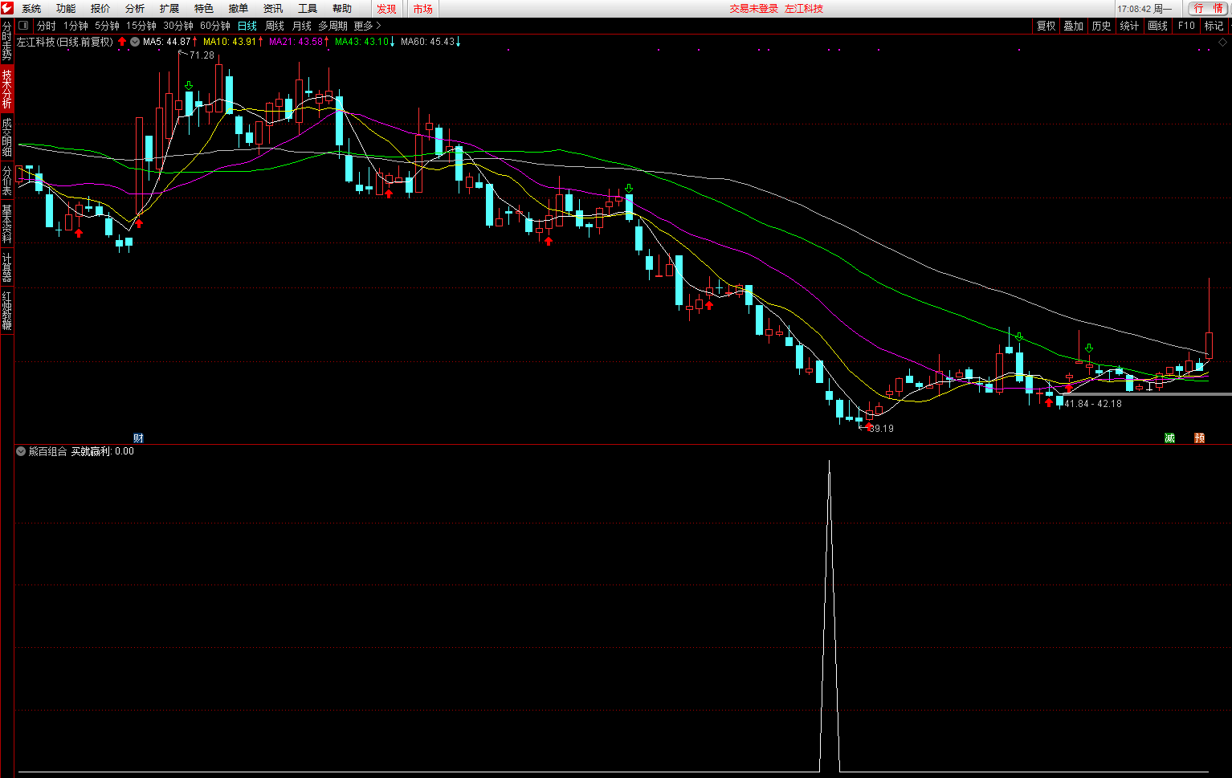The image size is (1232, 778).
Task: Click the 标记 toolbar button
Action: 1214,26
